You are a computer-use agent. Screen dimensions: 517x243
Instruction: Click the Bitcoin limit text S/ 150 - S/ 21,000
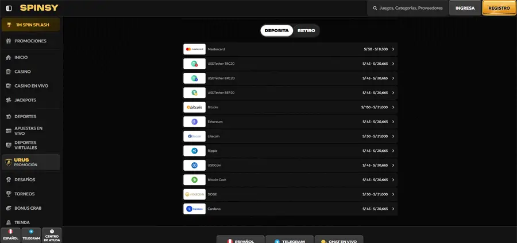[x=375, y=107]
